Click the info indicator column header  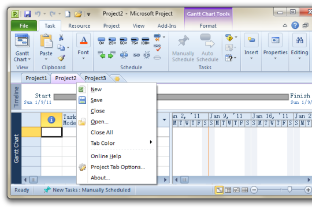(x=51, y=119)
